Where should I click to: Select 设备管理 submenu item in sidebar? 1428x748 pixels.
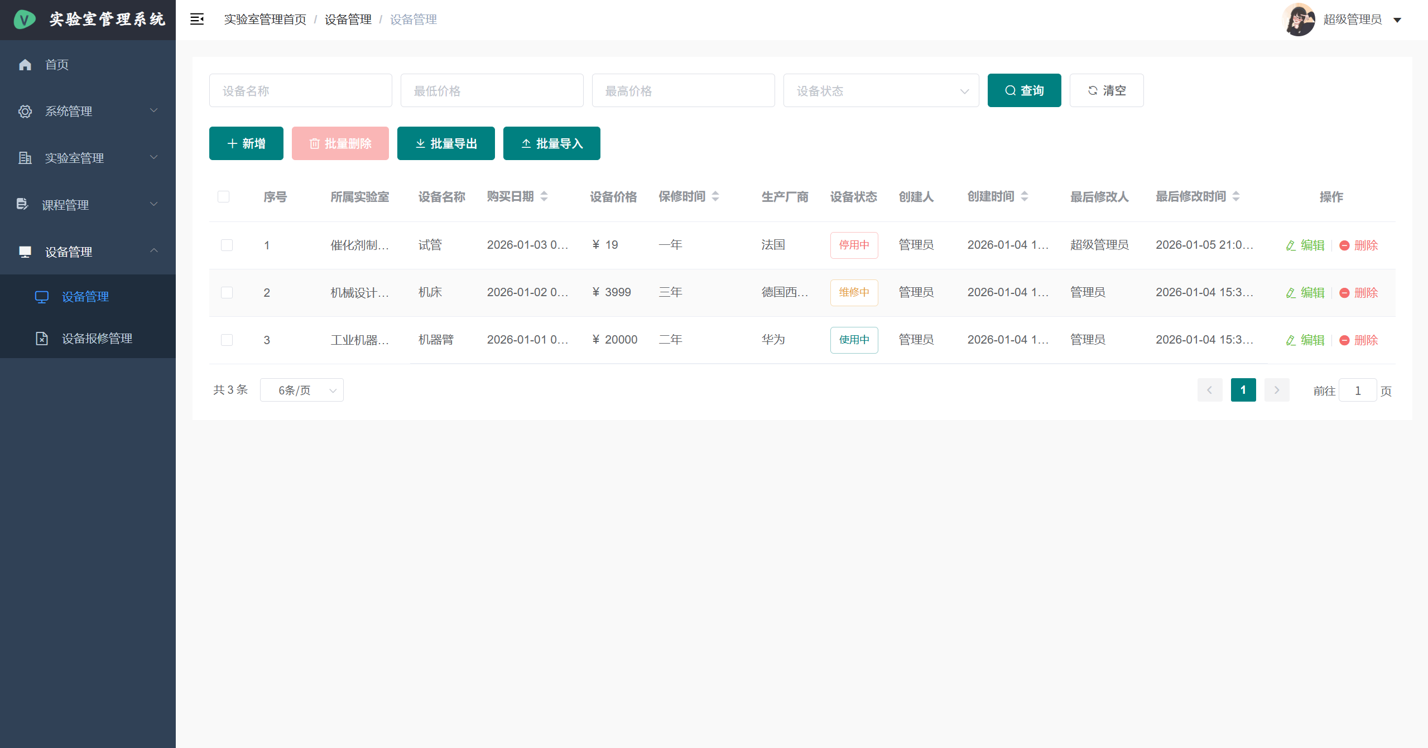pyautogui.click(x=85, y=296)
